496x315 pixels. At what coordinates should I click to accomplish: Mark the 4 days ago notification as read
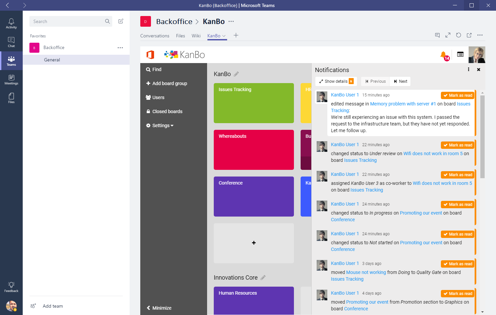point(458,294)
